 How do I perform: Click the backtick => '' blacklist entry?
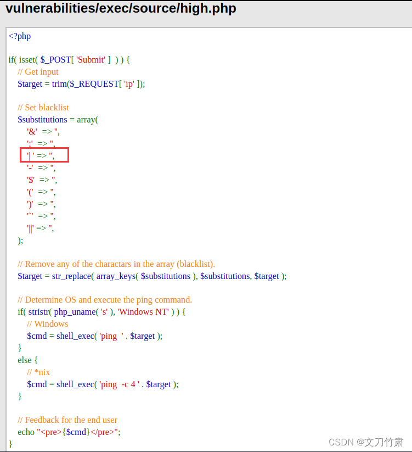click(x=41, y=216)
